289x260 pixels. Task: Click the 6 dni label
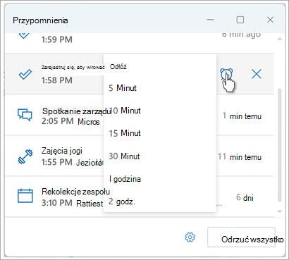[x=245, y=197]
